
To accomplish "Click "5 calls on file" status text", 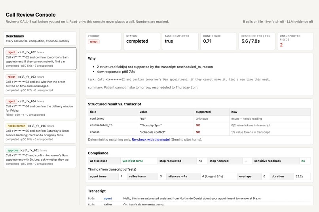I will pyautogui.click(x=253, y=21).
